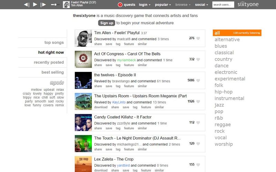Heart the twelves - Episode II

198,80
